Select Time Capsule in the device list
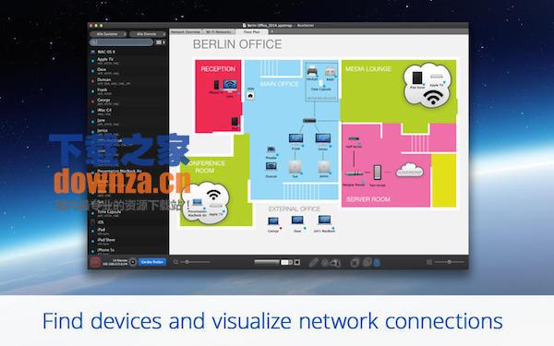Screen dimensions: 554x346 click(128, 213)
